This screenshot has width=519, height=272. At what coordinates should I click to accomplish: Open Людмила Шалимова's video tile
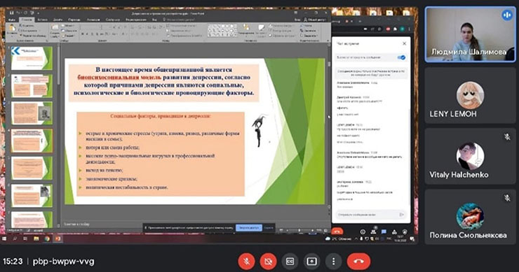[x=471, y=34]
